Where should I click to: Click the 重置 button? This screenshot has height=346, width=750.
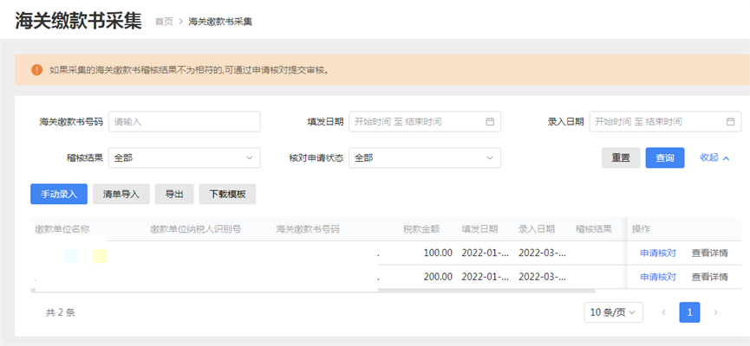621,158
